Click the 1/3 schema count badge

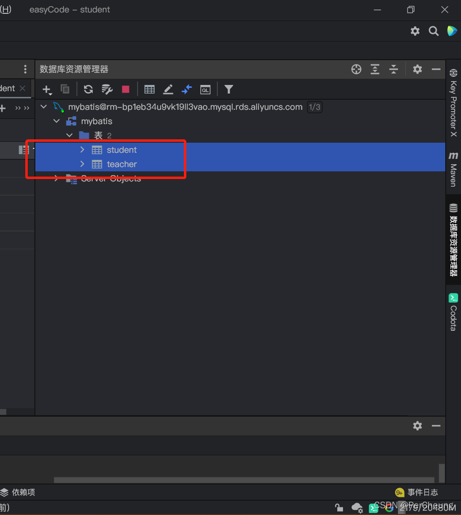[315, 107]
